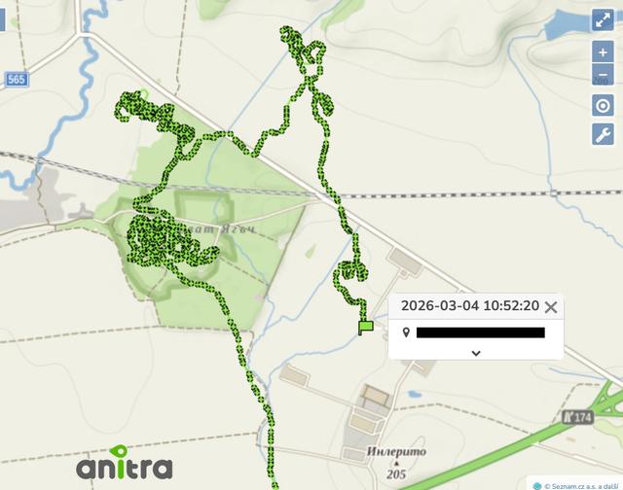Open map tools wrench icon

point(603,134)
